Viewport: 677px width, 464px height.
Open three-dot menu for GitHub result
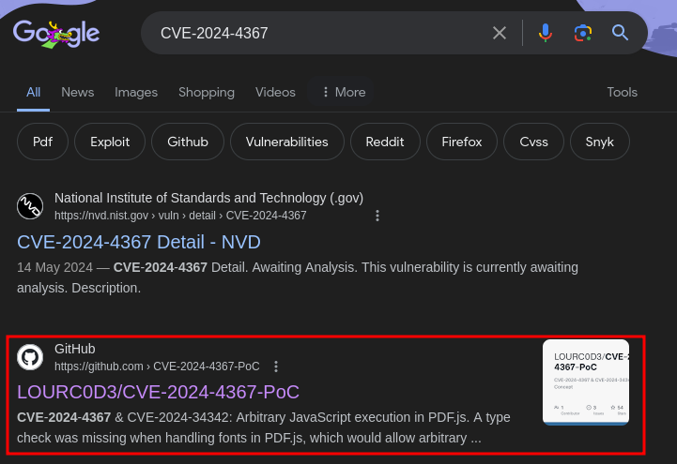(x=276, y=367)
